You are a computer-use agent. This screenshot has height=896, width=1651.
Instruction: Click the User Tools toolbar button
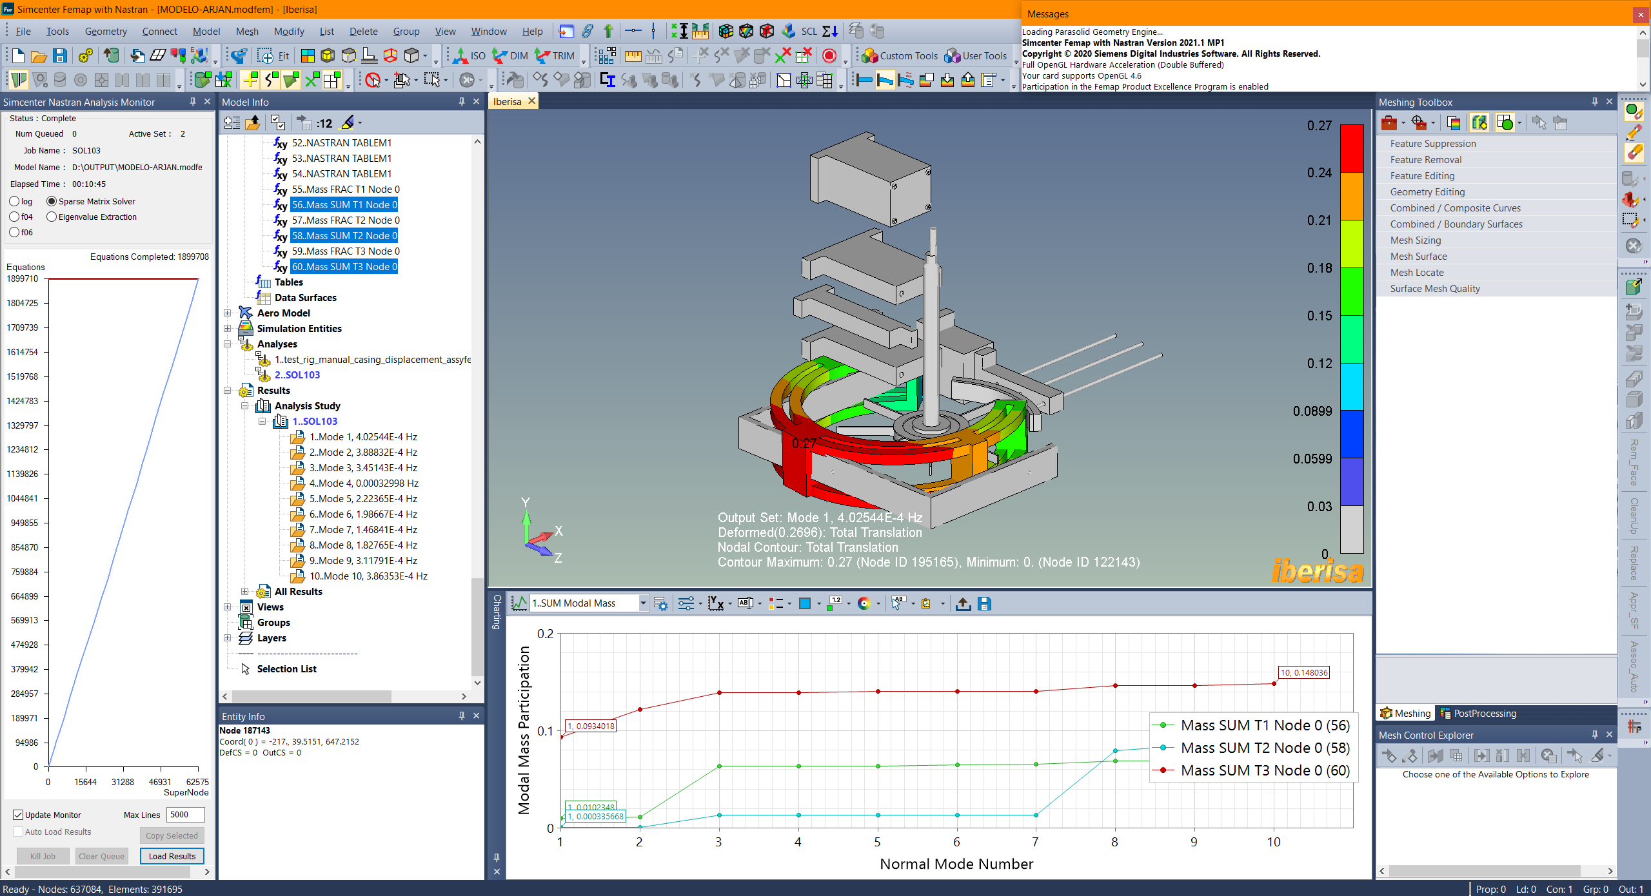(975, 56)
